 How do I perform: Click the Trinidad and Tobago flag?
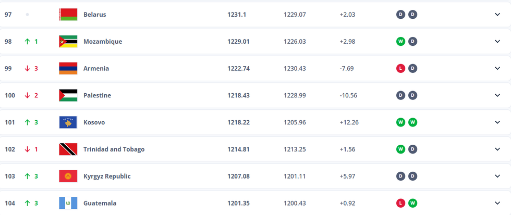[x=68, y=149]
